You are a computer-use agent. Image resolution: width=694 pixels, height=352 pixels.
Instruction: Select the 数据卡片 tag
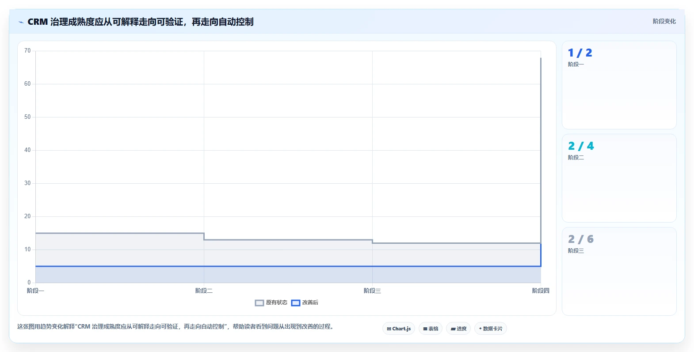click(x=491, y=329)
